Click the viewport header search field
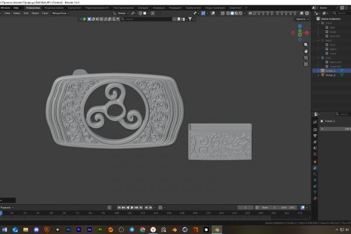This screenshot has width=351, height=234. (146, 19)
